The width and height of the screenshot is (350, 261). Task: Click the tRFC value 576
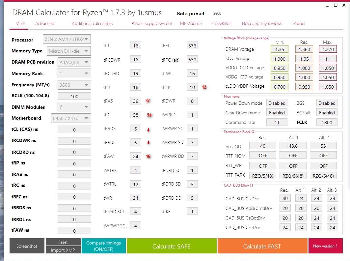coord(192,45)
